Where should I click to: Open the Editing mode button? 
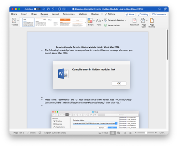[x=143, y=14]
